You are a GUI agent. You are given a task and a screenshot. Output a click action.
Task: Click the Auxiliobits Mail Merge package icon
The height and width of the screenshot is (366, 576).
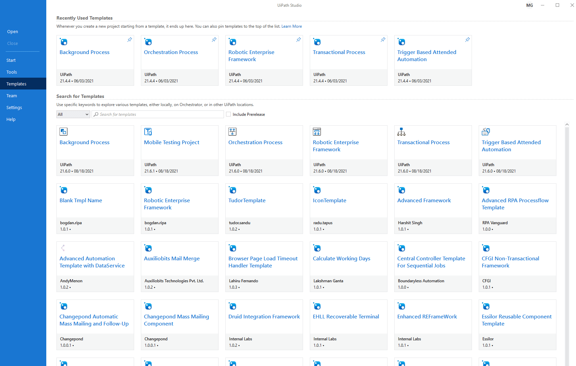click(x=148, y=248)
